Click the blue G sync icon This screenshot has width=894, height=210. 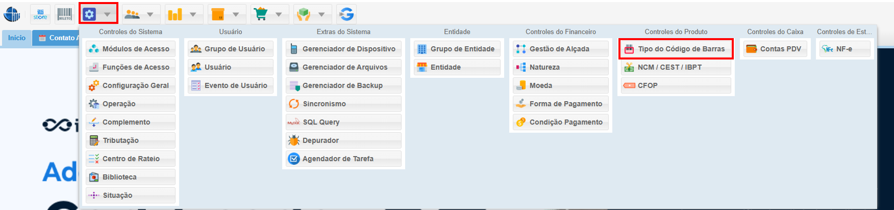pyautogui.click(x=346, y=14)
